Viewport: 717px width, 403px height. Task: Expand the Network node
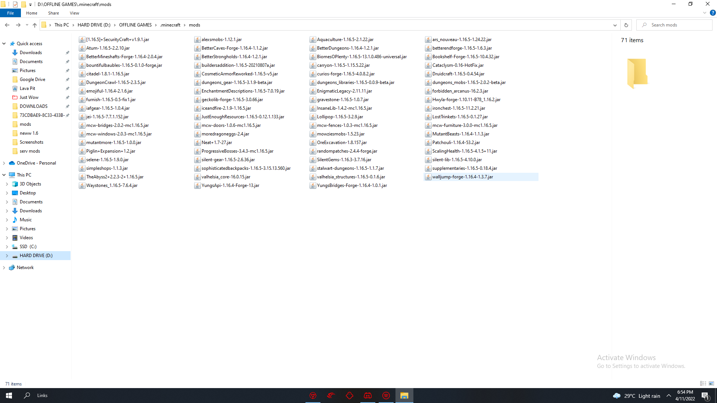4,268
